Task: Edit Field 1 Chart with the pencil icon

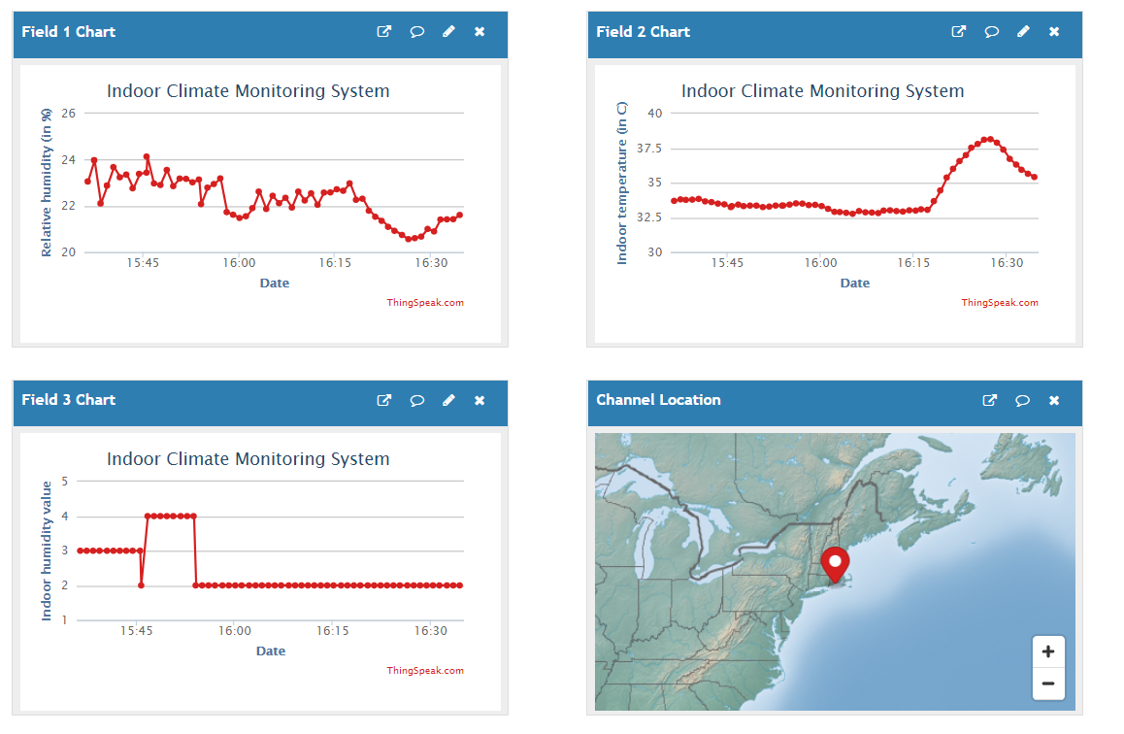Action: (448, 31)
